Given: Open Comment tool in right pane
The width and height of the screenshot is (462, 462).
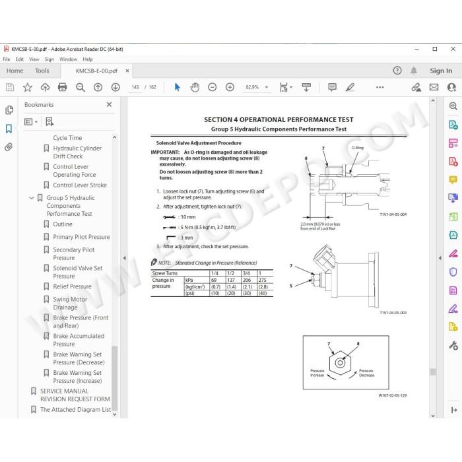Looking at the screenshot, I should click(453, 180).
